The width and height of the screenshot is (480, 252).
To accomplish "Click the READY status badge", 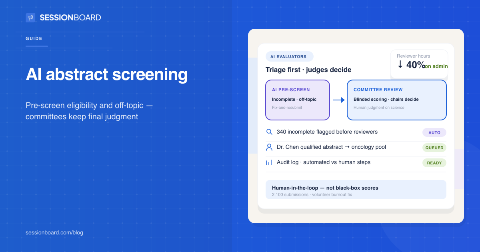I will [434, 163].
